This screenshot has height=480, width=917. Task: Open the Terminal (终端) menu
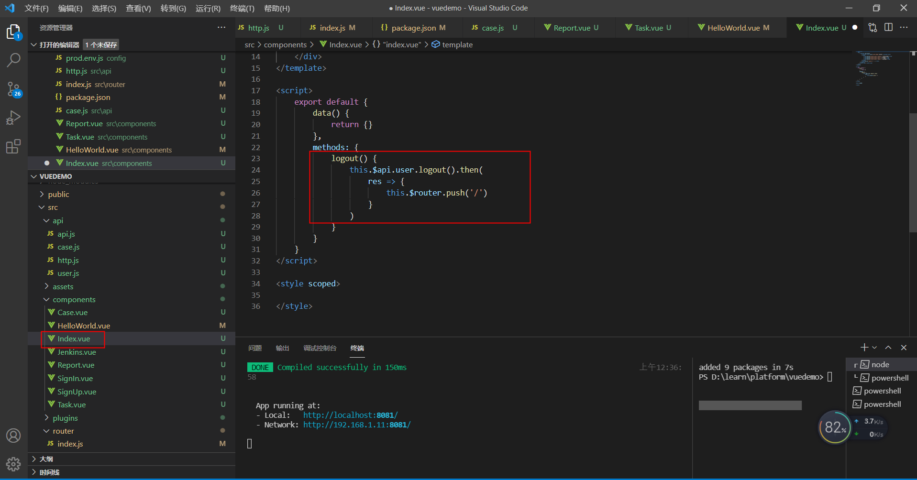tap(242, 8)
